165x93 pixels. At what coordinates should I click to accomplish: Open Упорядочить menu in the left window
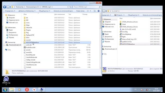pyautogui.click(x=10, y=11)
